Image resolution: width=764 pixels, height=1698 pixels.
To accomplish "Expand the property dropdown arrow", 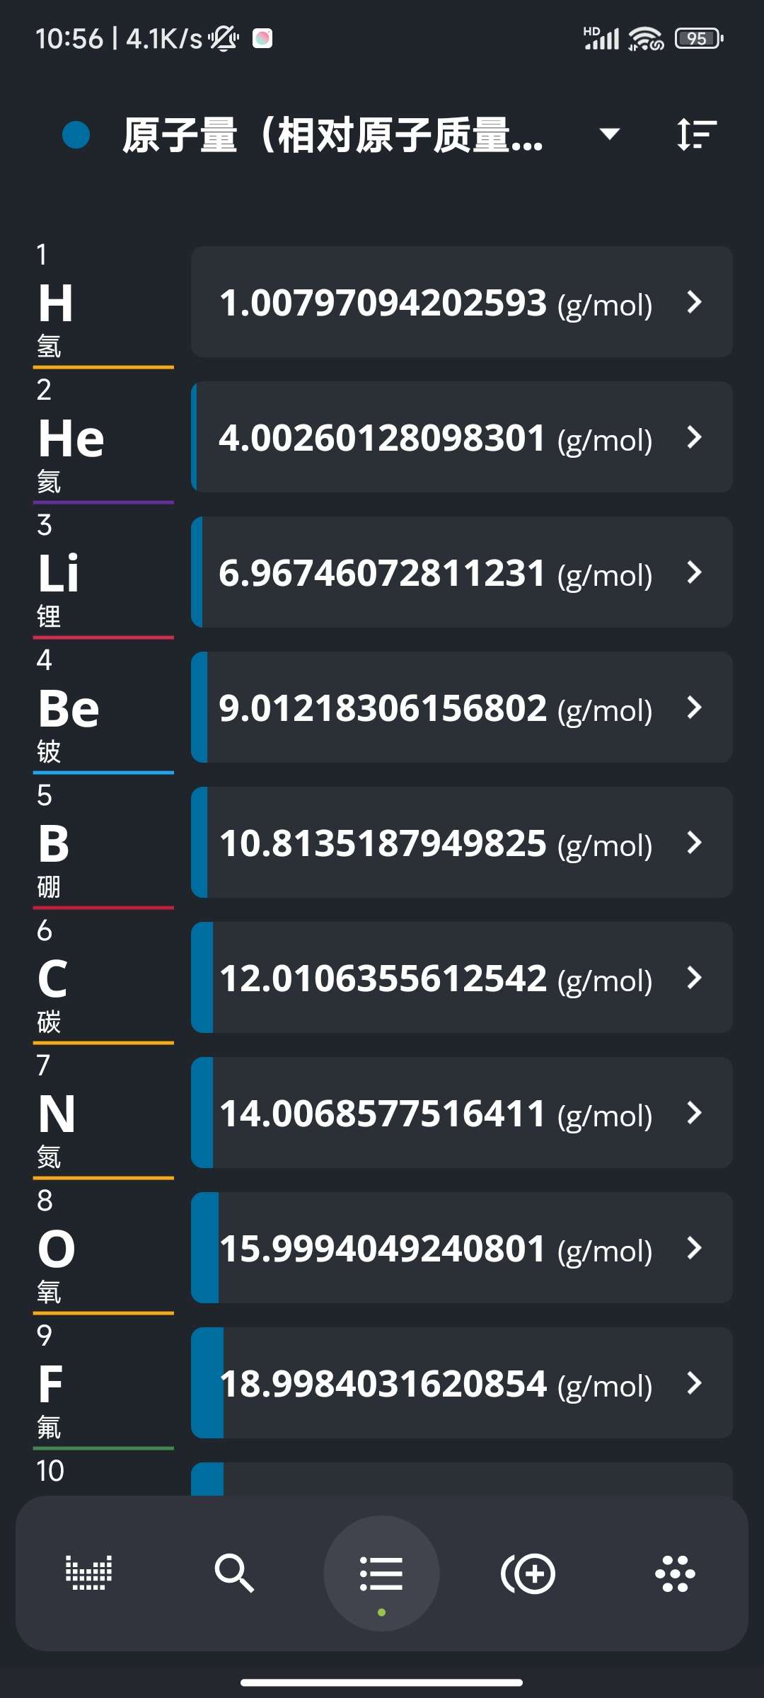I will click(x=609, y=134).
